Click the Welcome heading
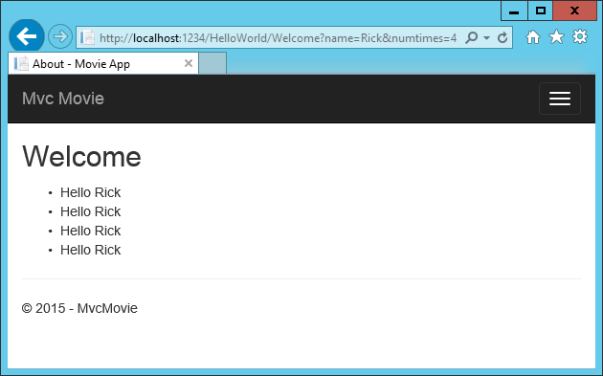603x376 pixels. coord(81,156)
